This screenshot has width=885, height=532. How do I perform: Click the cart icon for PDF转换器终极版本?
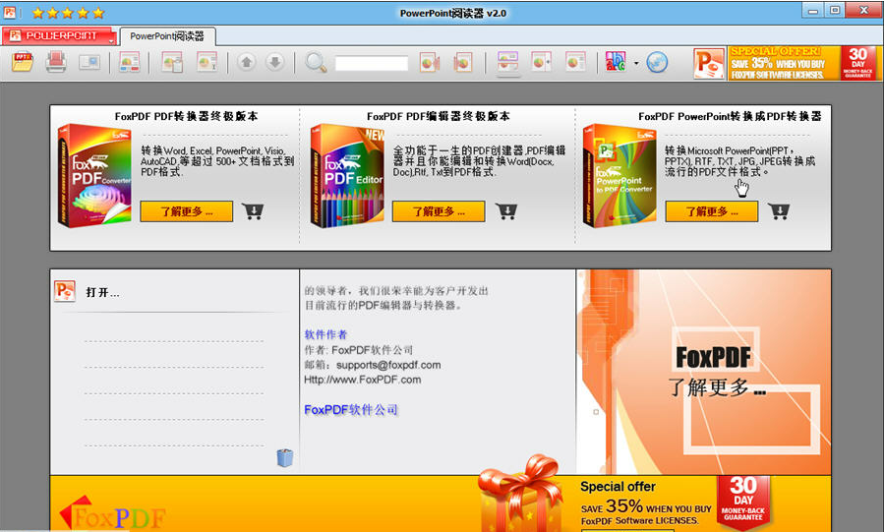tap(253, 211)
